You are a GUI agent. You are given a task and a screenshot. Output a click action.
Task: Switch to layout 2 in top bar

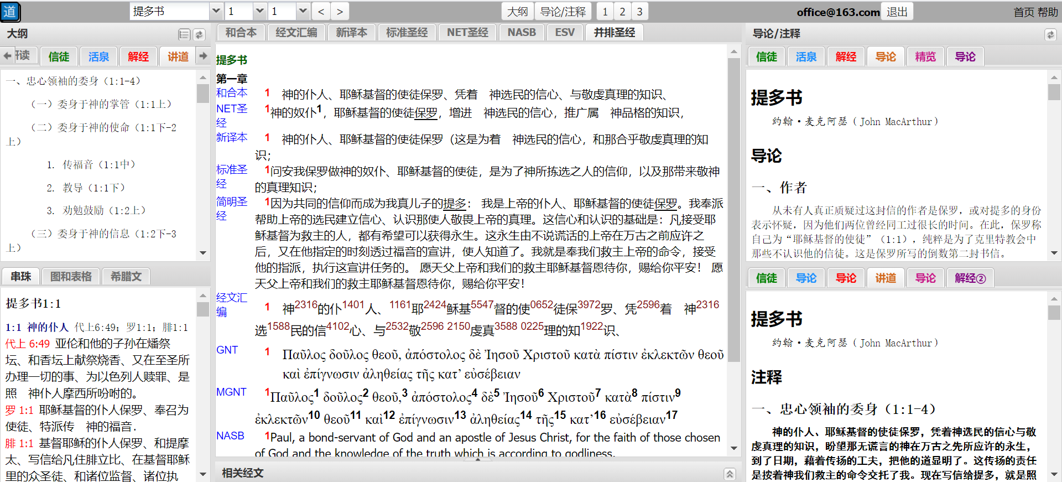point(622,12)
